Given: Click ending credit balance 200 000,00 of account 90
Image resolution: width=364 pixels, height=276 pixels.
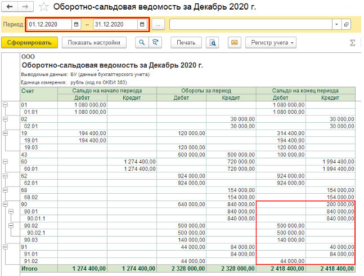Looking at the screenshot, I should (330, 204).
